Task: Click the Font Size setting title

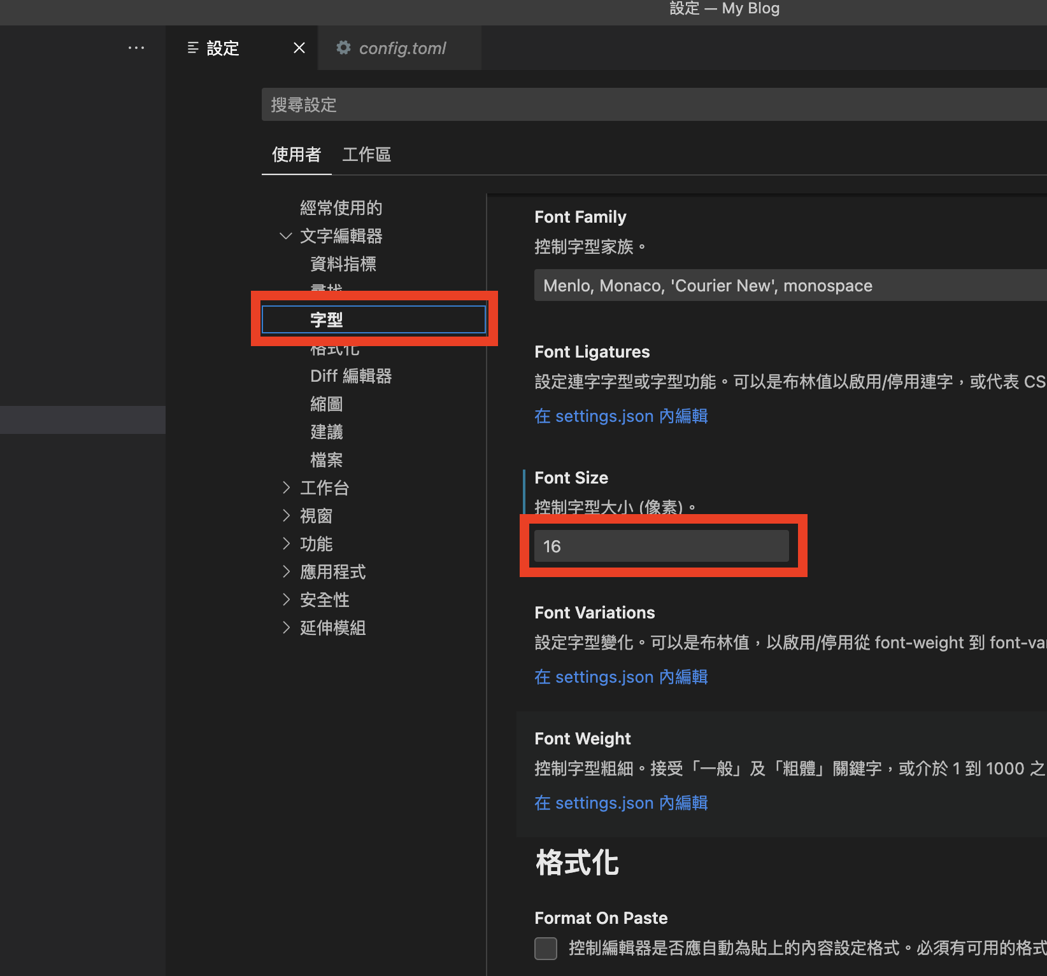Action: (x=571, y=478)
